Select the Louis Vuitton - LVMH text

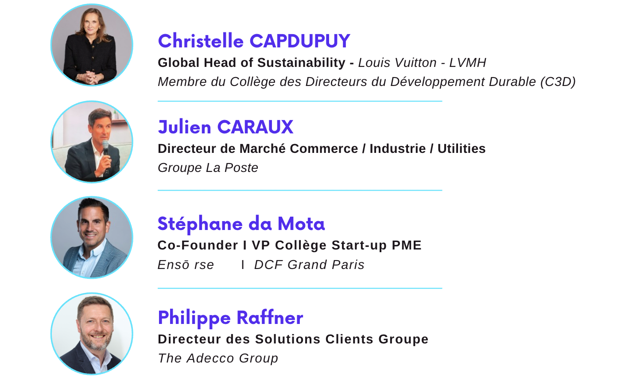[422, 63]
